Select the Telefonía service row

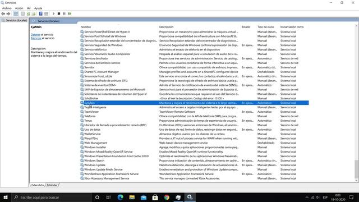195,116
